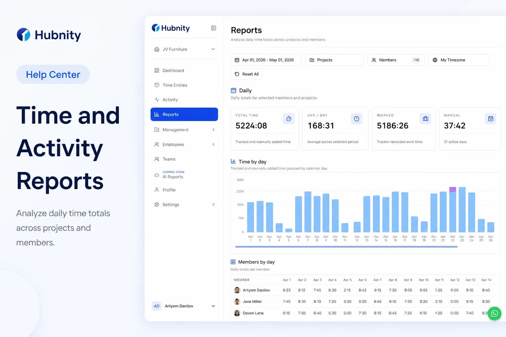506x337 pixels.
Task: Expand the Employees submenu chevron
Action: (x=213, y=144)
